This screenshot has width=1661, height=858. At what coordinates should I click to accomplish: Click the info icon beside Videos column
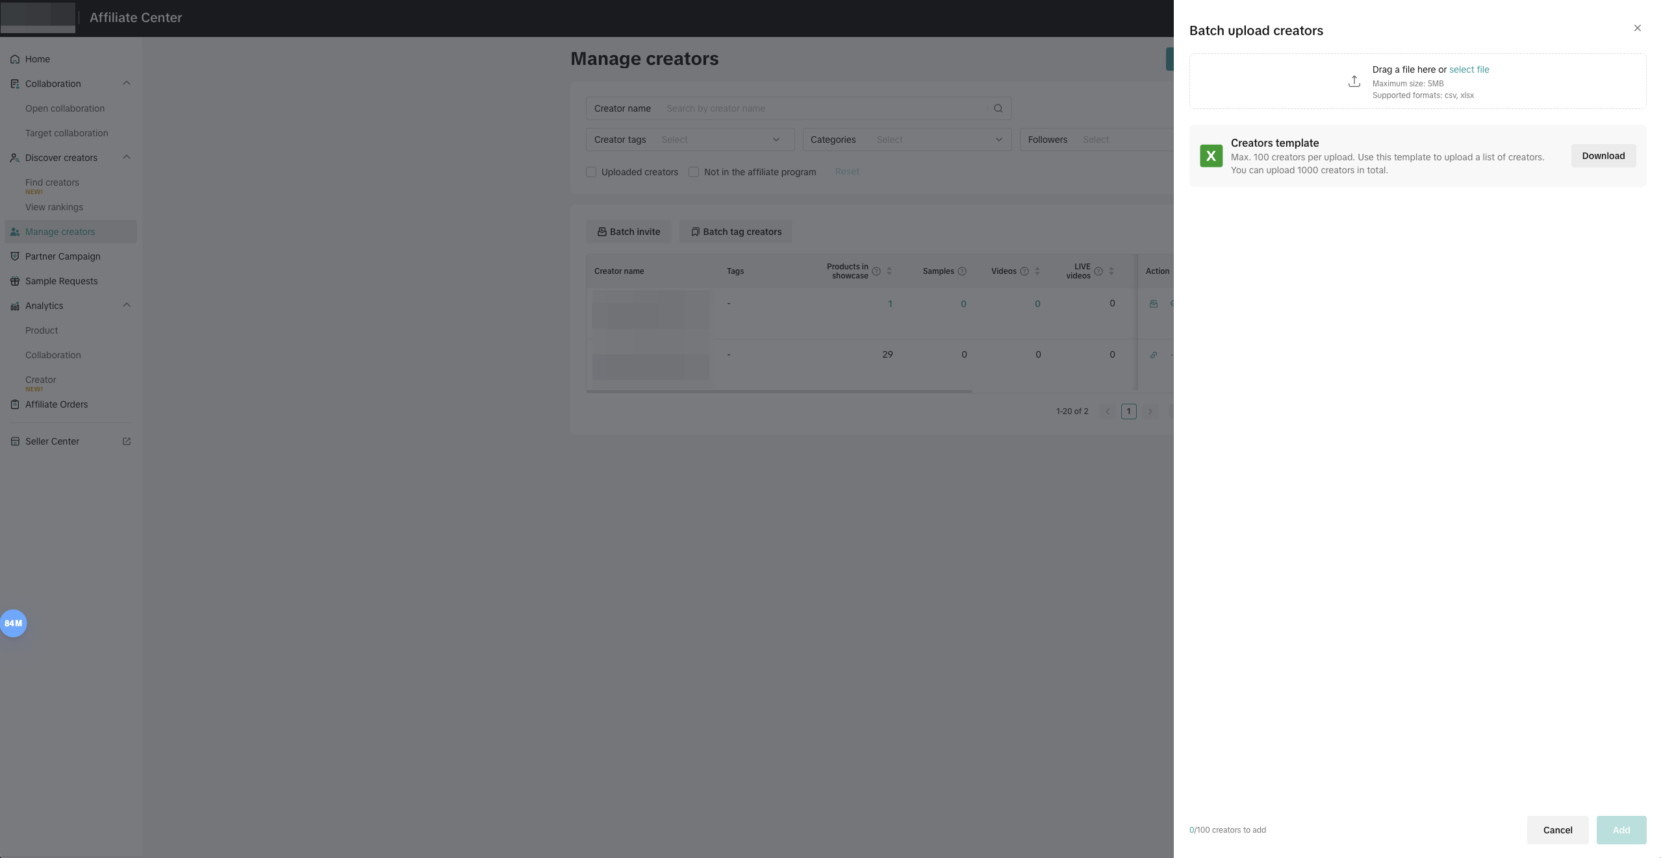click(x=1024, y=271)
